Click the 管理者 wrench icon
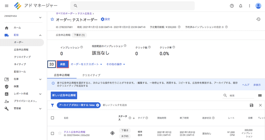Image resolution: width=265 pixels, height=140 pixels. click(7, 109)
